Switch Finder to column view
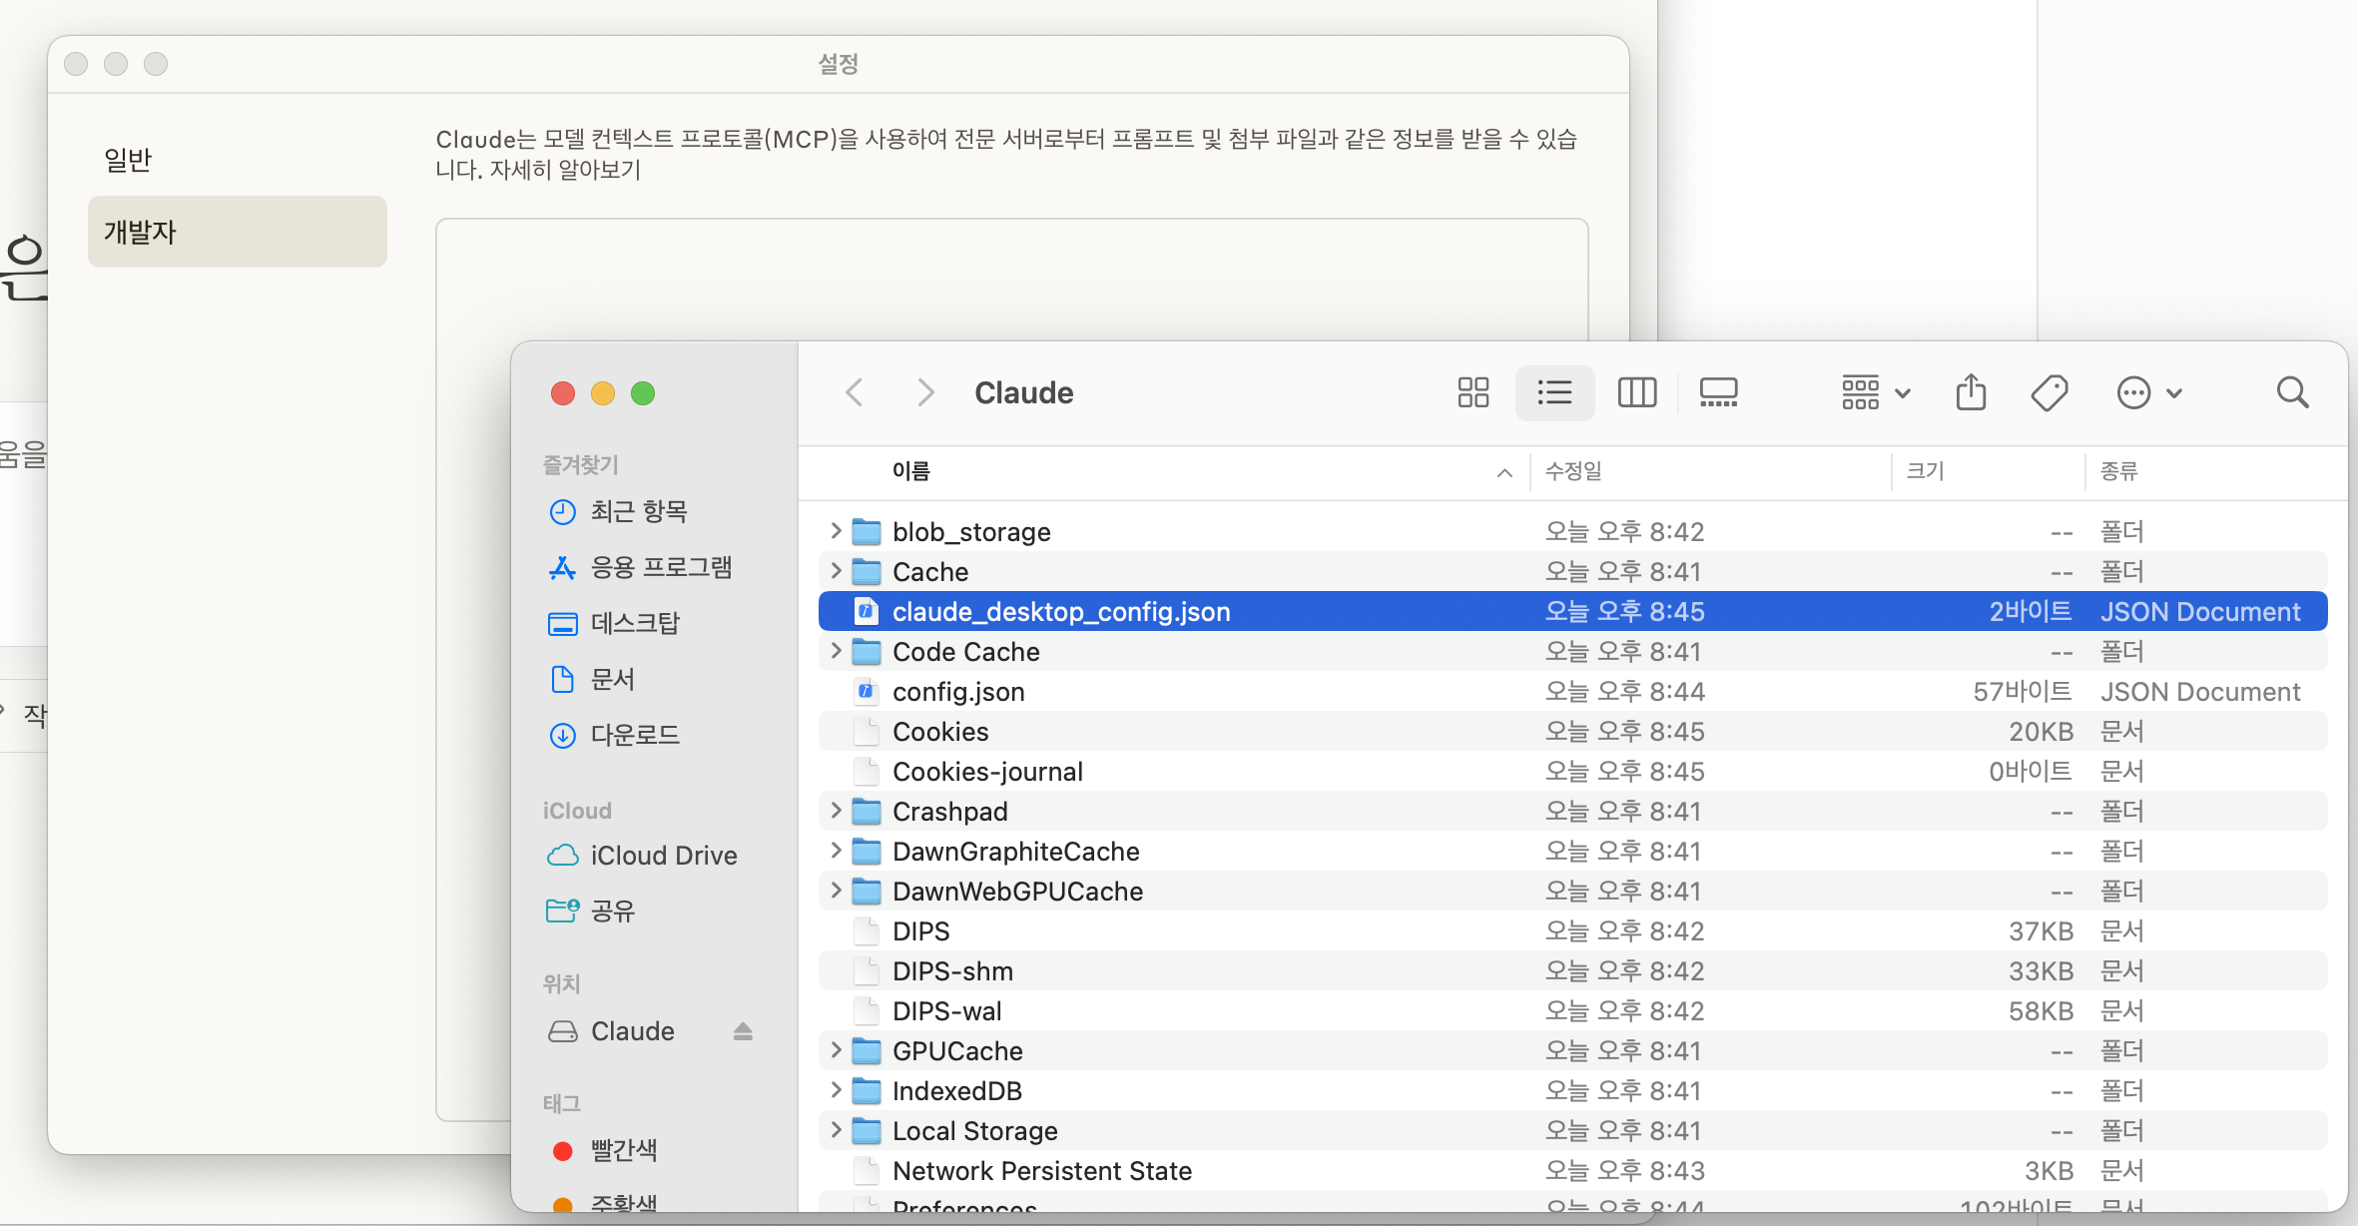 1636,392
